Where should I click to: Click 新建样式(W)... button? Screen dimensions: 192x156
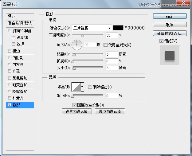click(170, 33)
